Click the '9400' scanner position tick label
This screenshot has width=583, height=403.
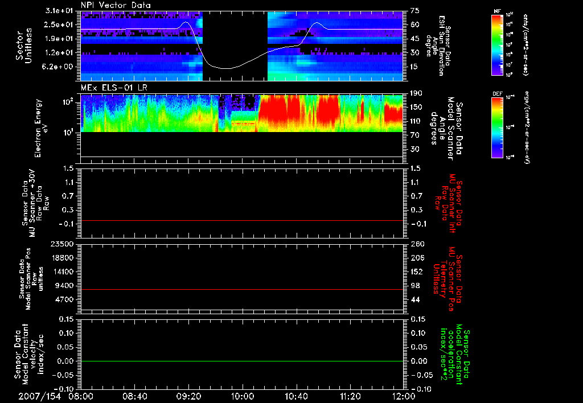click(64, 286)
